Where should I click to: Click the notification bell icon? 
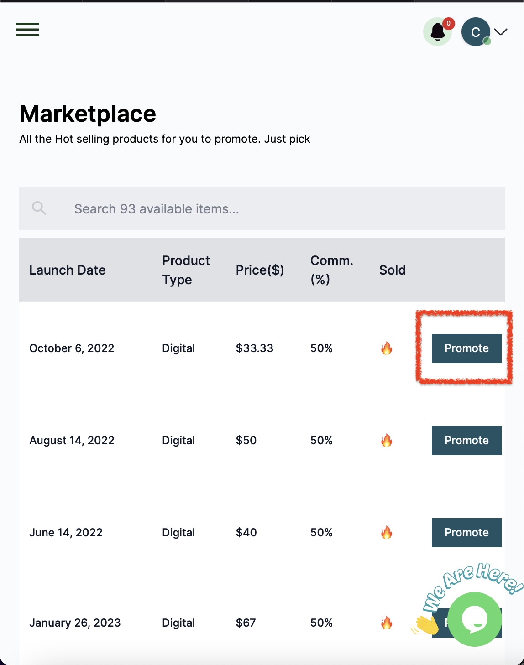click(437, 32)
